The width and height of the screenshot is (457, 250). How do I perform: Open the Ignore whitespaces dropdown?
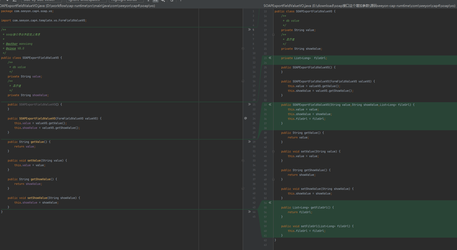(86, 1)
